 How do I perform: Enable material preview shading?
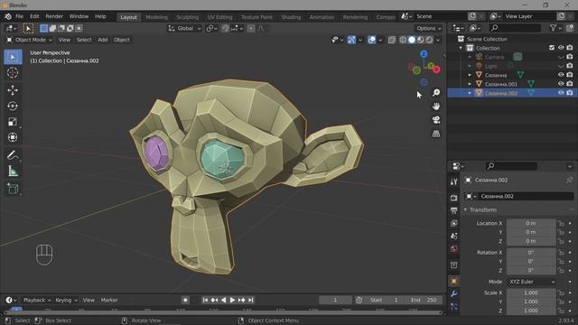pos(421,40)
